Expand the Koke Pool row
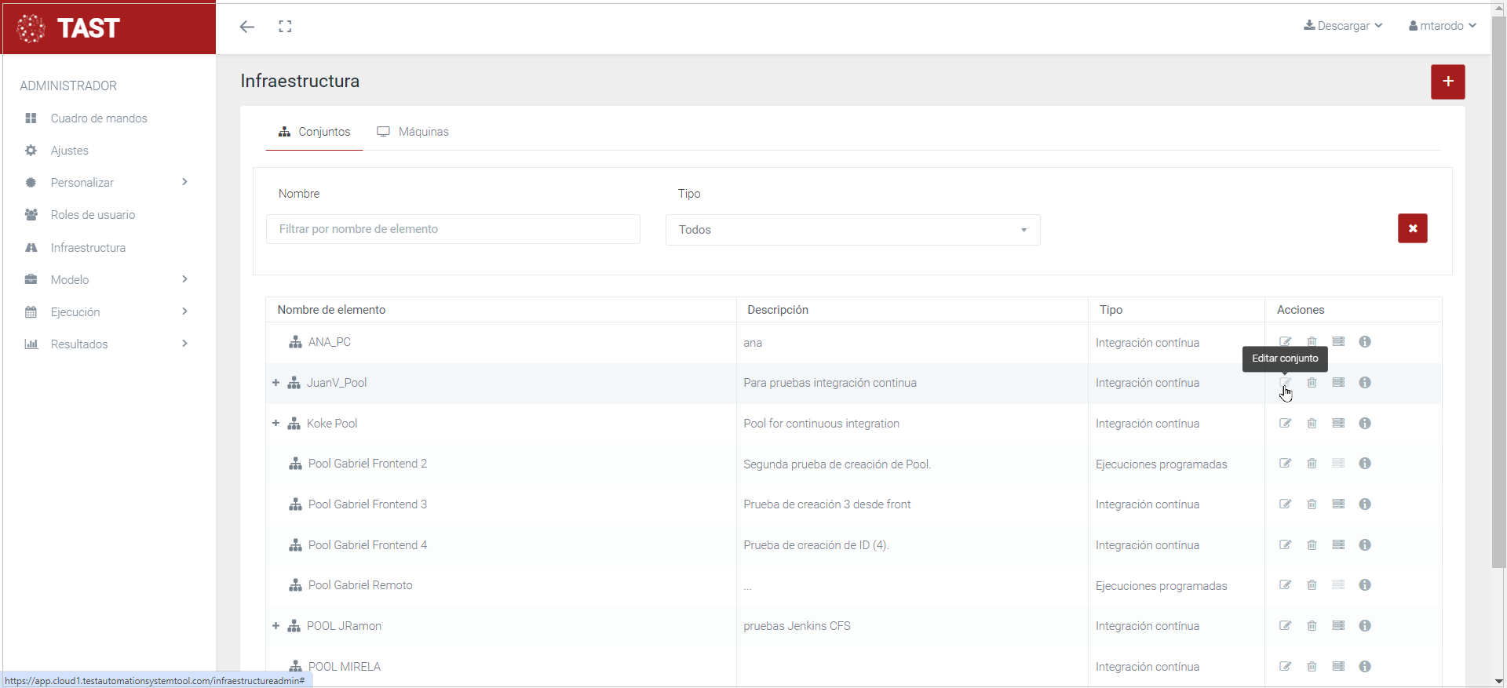Viewport: 1507px width, 688px height. tap(275, 424)
